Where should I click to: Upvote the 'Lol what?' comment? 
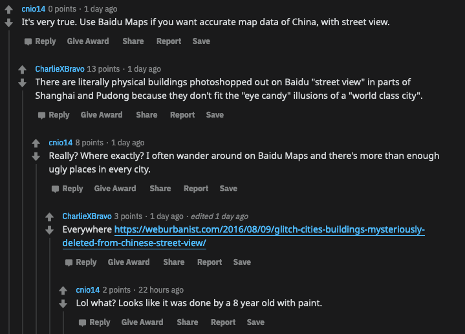pyautogui.click(x=63, y=291)
